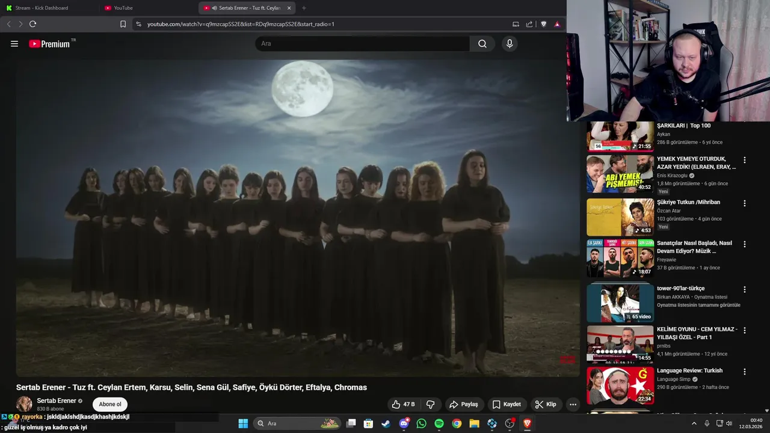
Task: Open Brave Shields lion icon
Action: (544, 24)
